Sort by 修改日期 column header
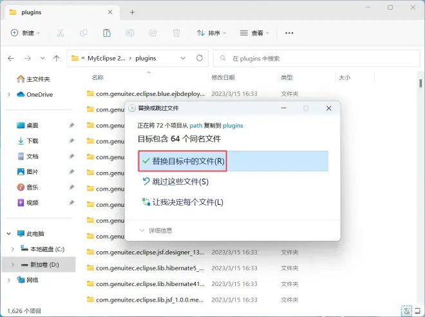 click(223, 77)
